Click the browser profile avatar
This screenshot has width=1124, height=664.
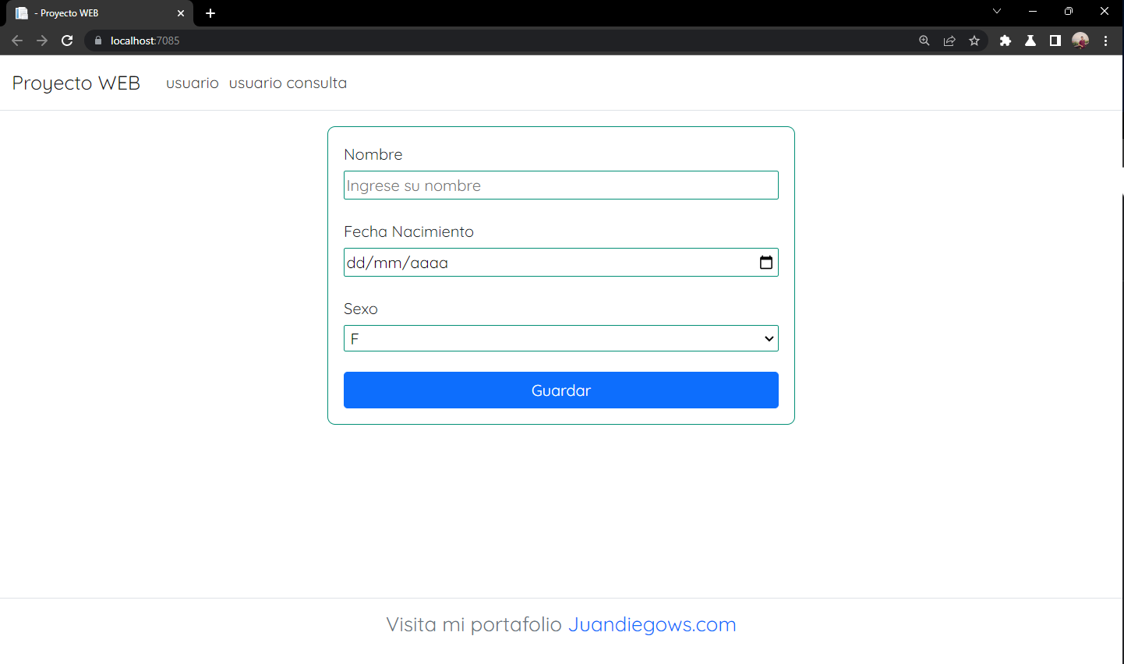[1080, 40]
